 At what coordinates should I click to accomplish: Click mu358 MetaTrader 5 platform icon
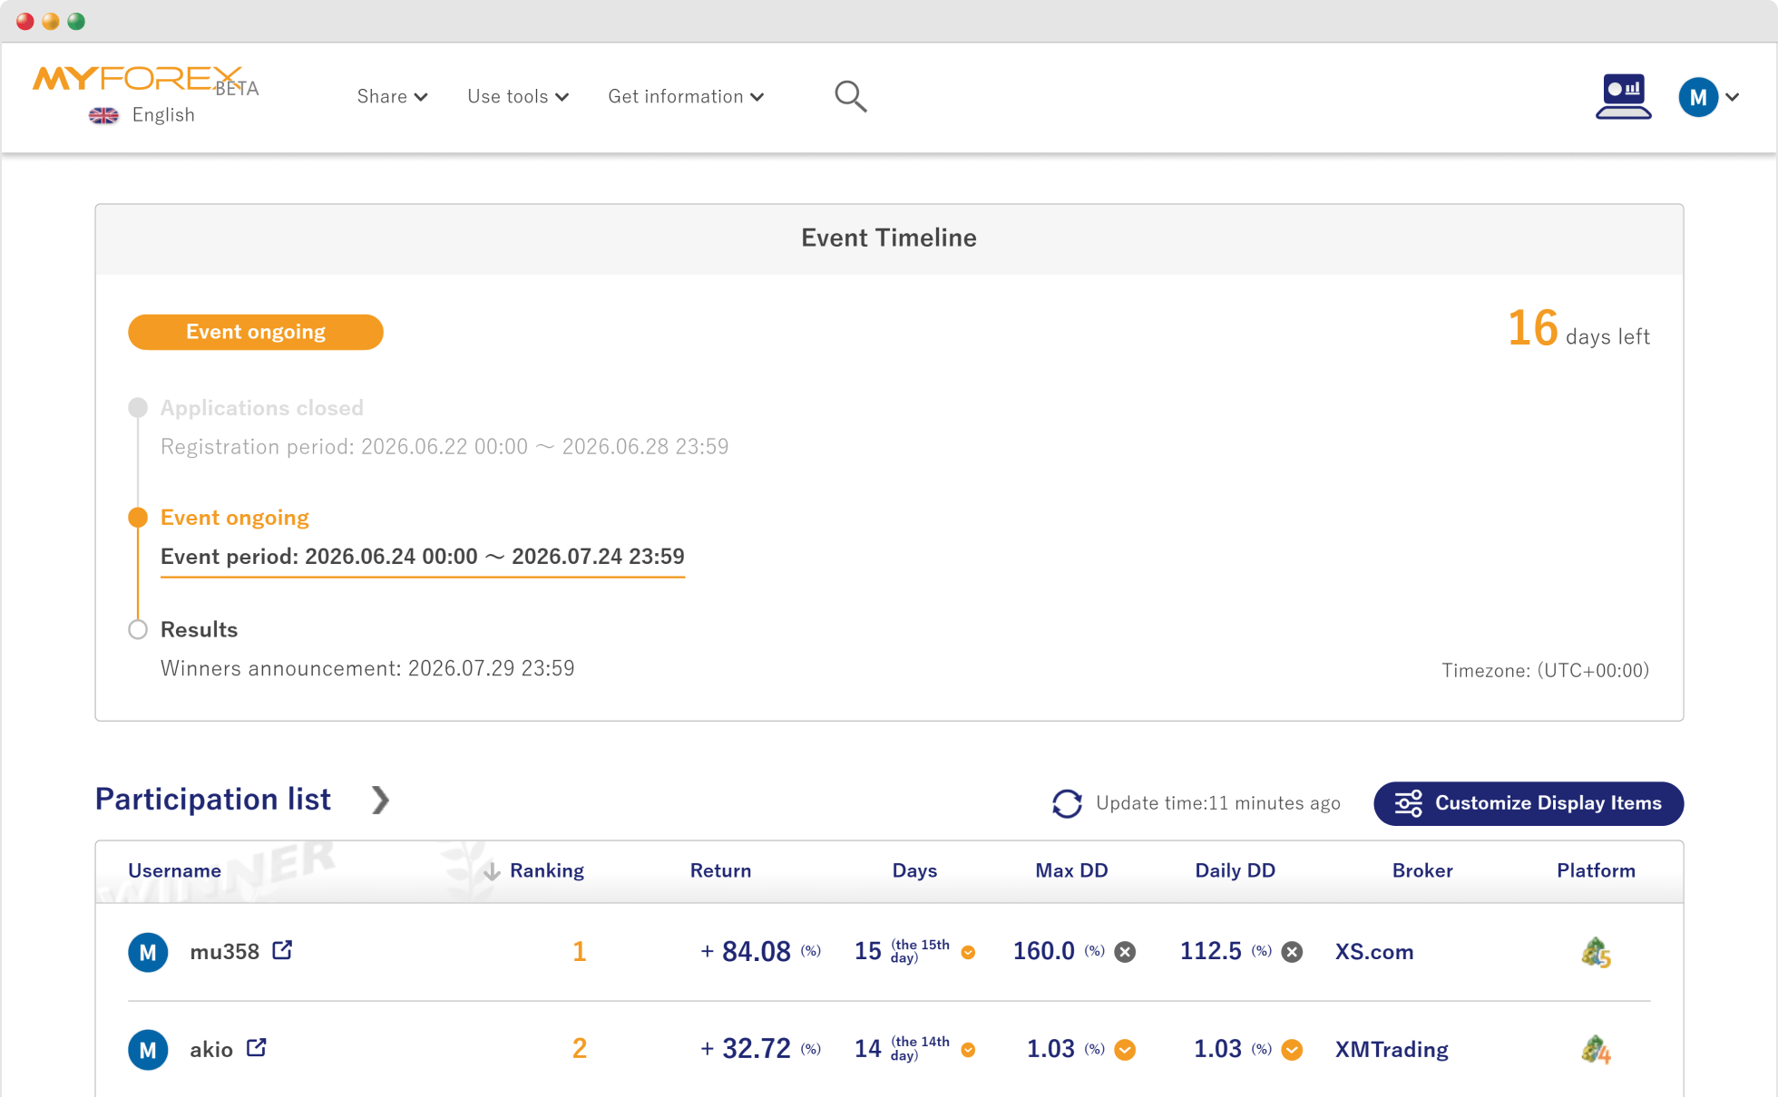click(x=1596, y=953)
